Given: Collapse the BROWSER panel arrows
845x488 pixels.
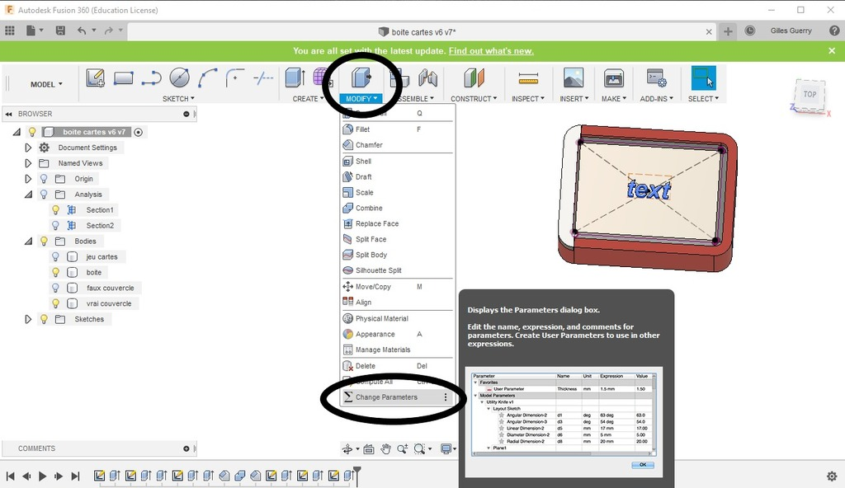Looking at the screenshot, I should [x=8, y=115].
